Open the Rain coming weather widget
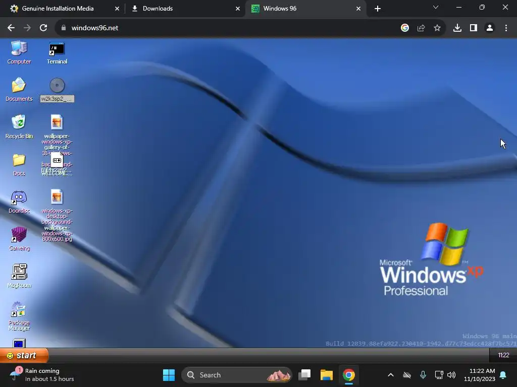Image resolution: width=517 pixels, height=387 pixels. pos(41,375)
